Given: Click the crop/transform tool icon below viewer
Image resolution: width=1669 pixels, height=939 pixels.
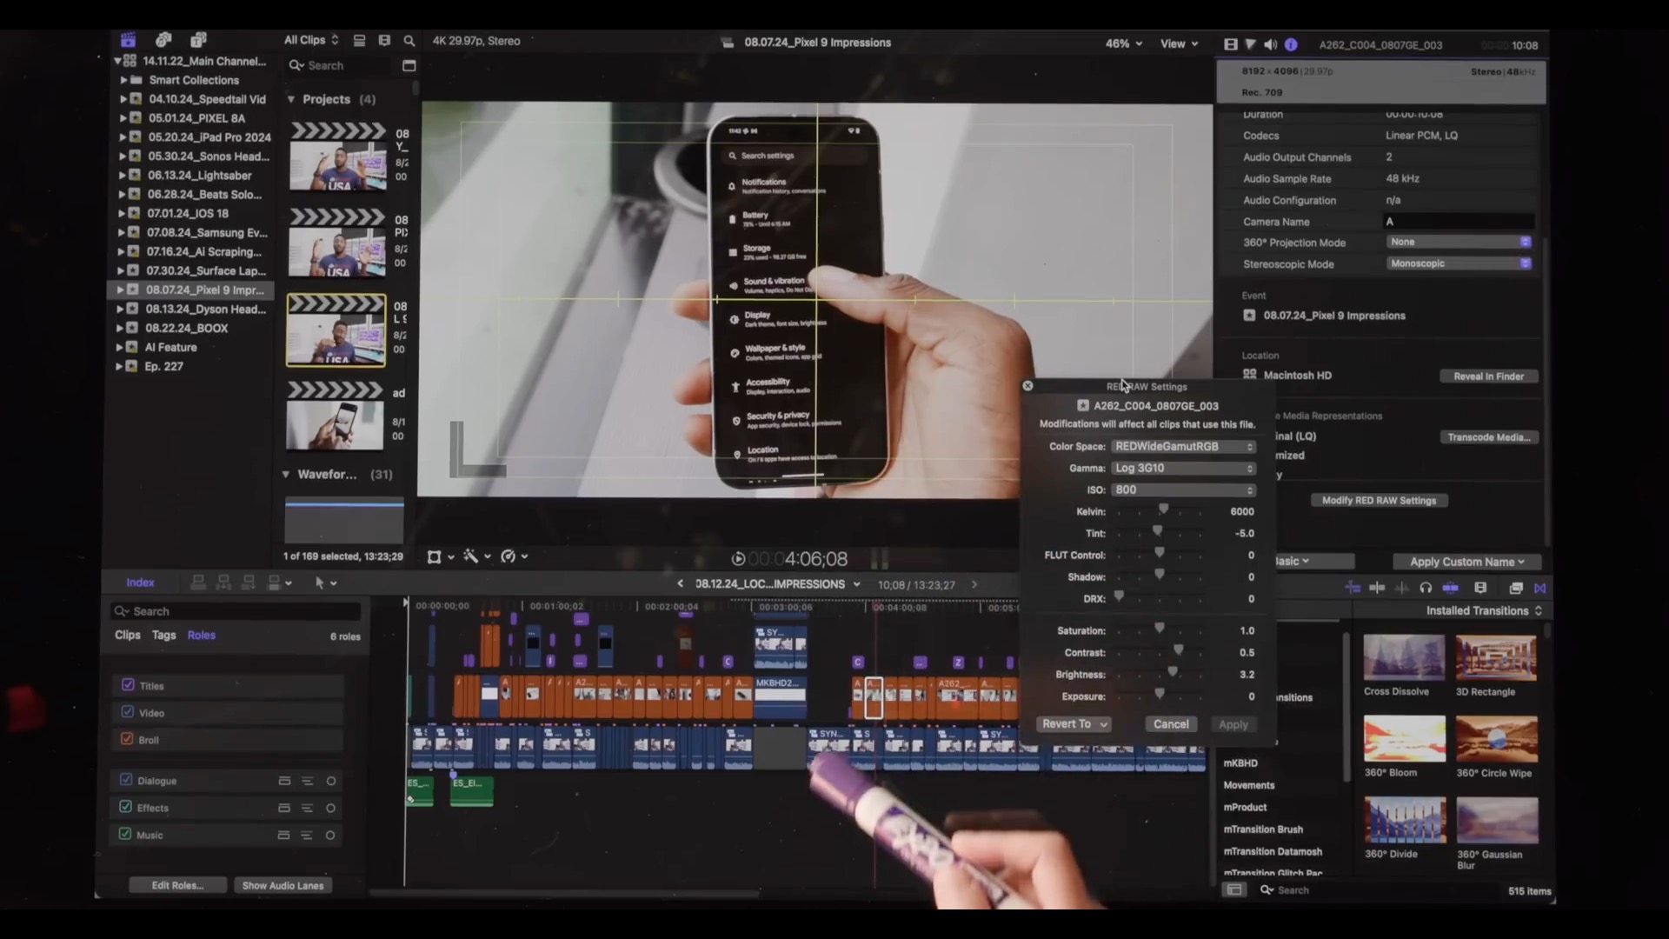Looking at the screenshot, I should click(434, 556).
